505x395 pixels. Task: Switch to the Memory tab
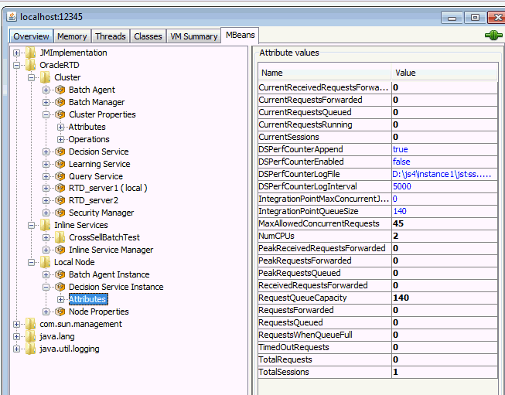tap(72, 36)
